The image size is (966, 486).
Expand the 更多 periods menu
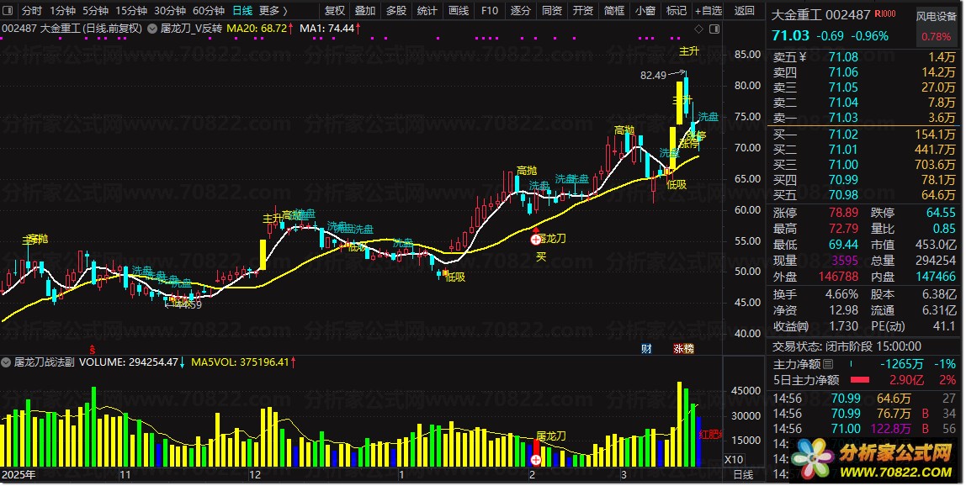click(x=273, y=10)
